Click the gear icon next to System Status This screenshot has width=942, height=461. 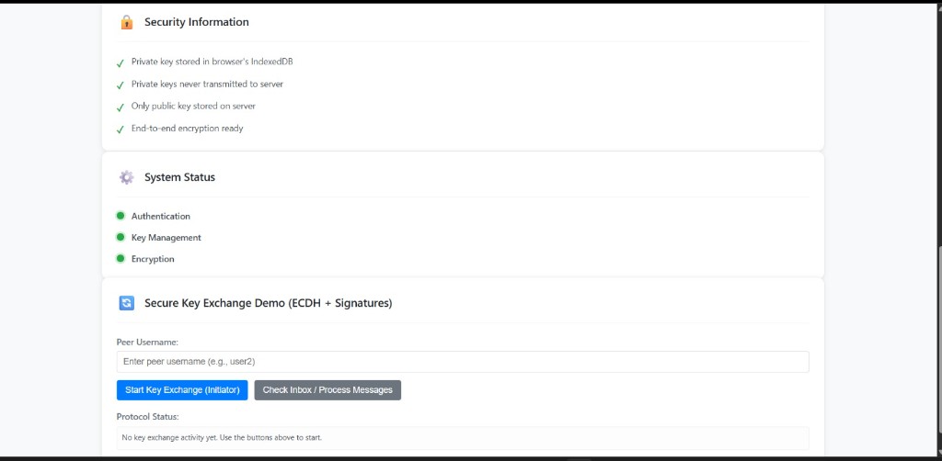click(x=126, y=177)
